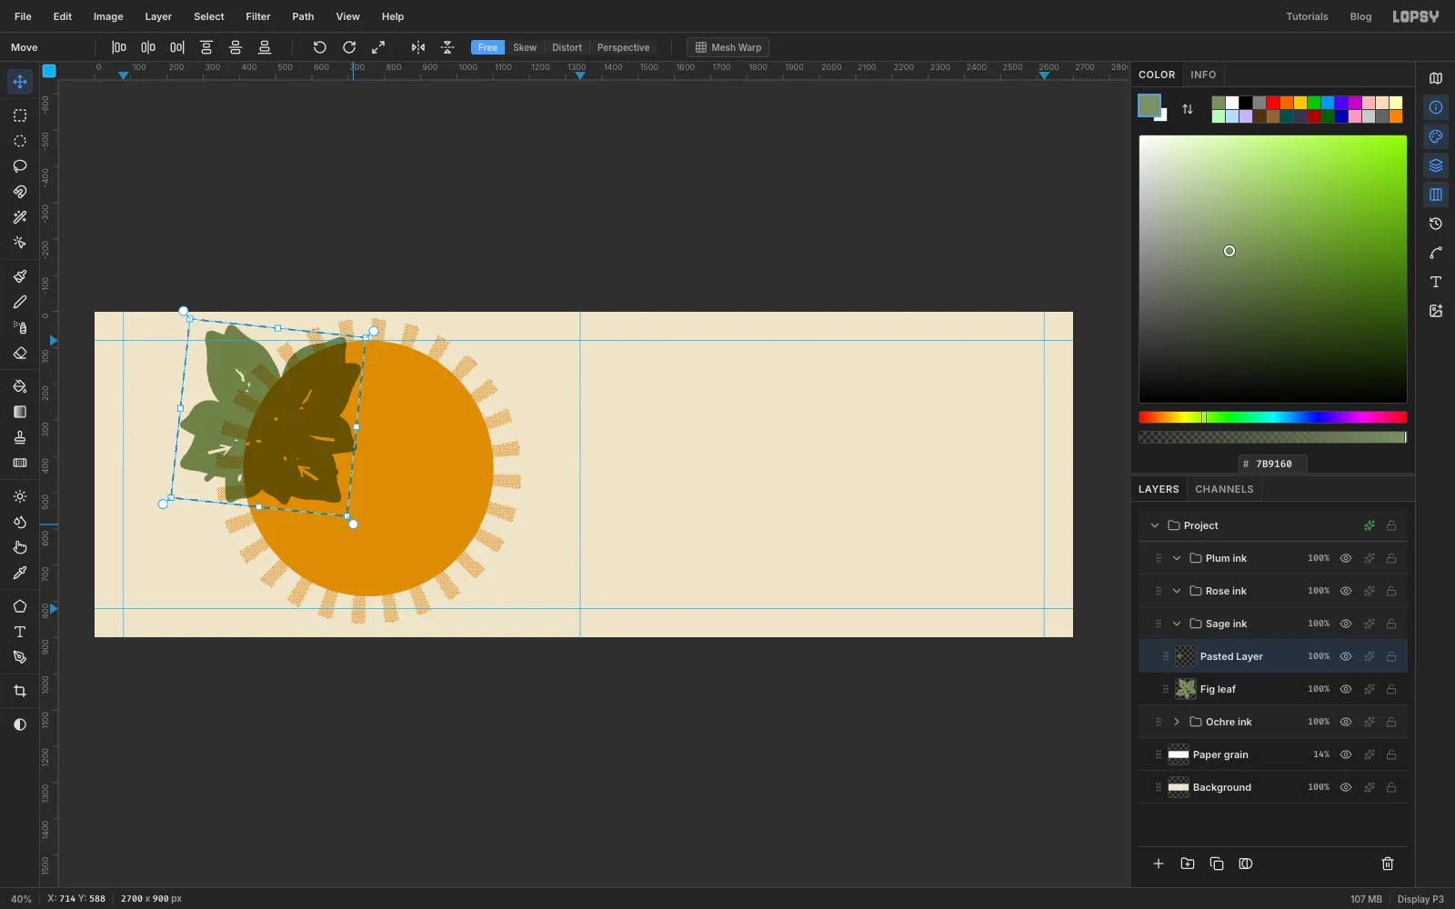Lock the Rose ink group
This screenshot has height=909, width=1455.
coord(1391,591)
